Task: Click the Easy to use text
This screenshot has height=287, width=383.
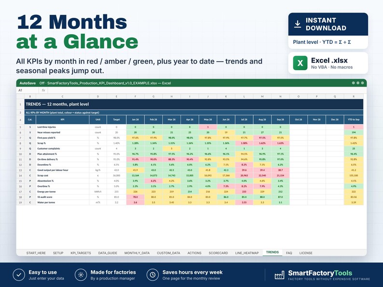Action: click(x=43, y=272)
